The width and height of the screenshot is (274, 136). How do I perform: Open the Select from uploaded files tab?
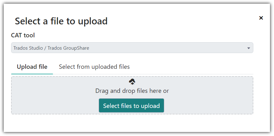pos(94,67)
